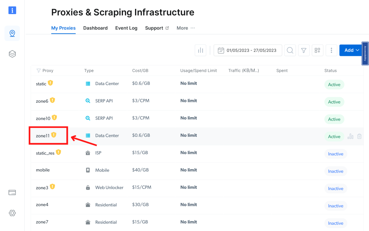The image size is (369, 231).
Task: Click the search magnifier toolbar icon
Action: tap(290, 50)
